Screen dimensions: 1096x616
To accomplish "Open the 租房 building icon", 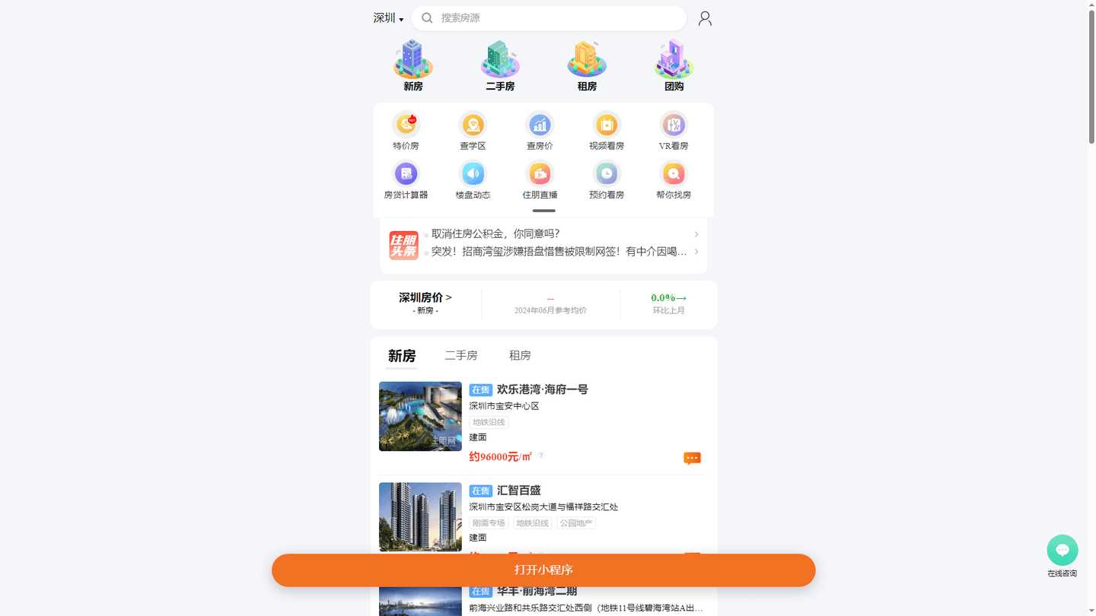I will pyautogui.click(x=587, y=59).
